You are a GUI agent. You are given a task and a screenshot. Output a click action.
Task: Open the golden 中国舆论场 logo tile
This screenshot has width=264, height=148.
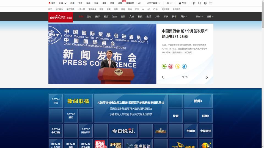click(161, 131)
